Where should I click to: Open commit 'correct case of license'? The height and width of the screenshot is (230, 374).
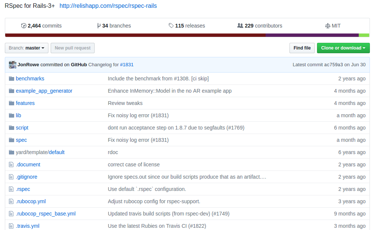click(x=134, y=164)
